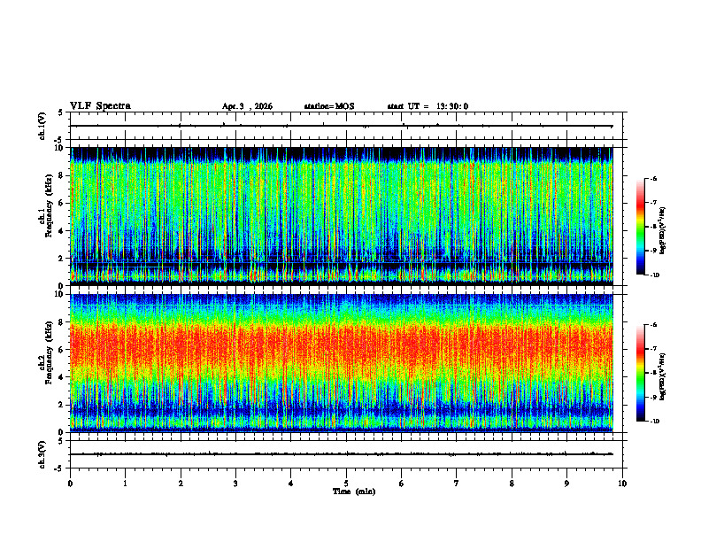Click time axis tick label "4"
701x542 pixels.
click(291, 484)
